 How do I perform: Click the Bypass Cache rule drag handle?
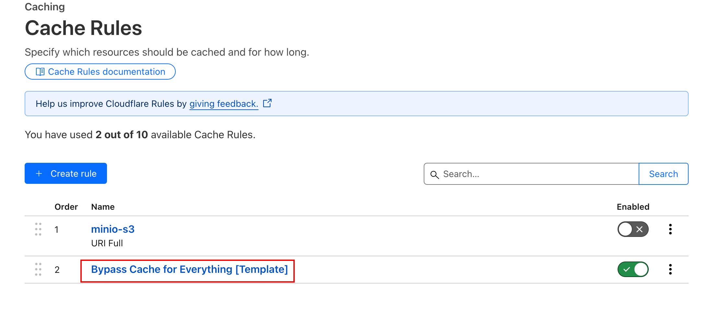(38, 270)
